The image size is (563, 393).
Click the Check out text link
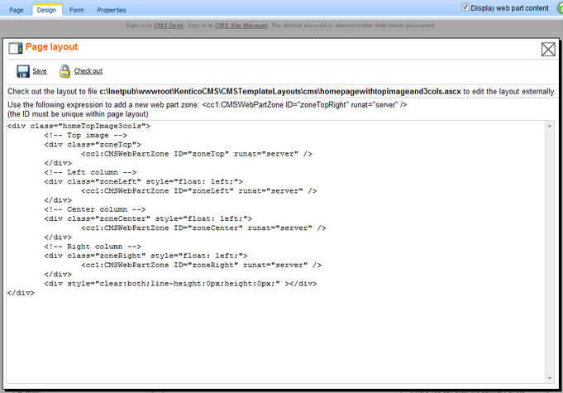coord(88,72)
